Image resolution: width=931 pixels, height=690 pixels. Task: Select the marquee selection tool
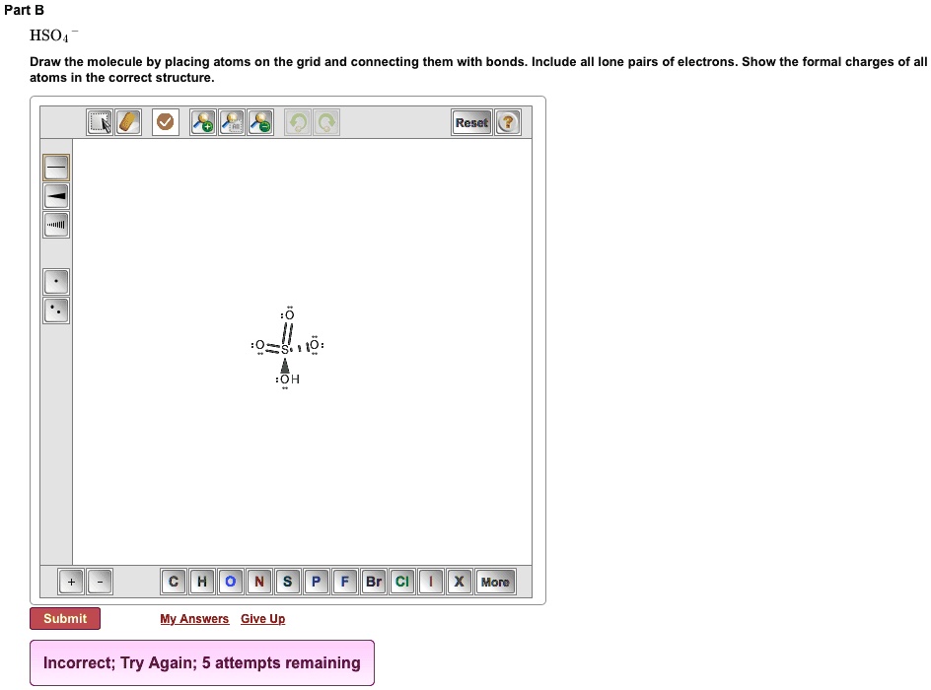tap(100, 122)
